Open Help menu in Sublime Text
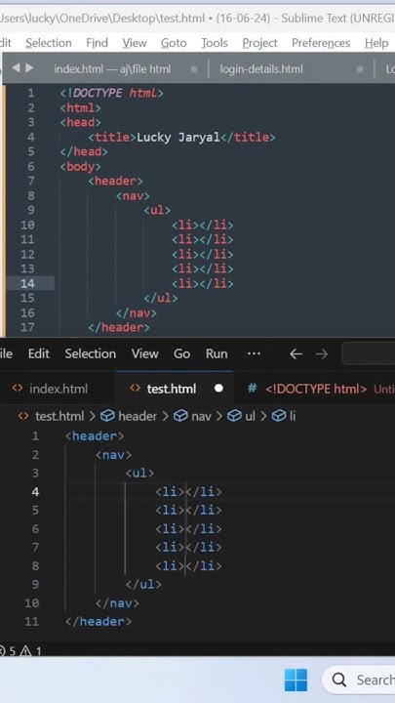This screenshot has width=395, height=703. [376, 43]
